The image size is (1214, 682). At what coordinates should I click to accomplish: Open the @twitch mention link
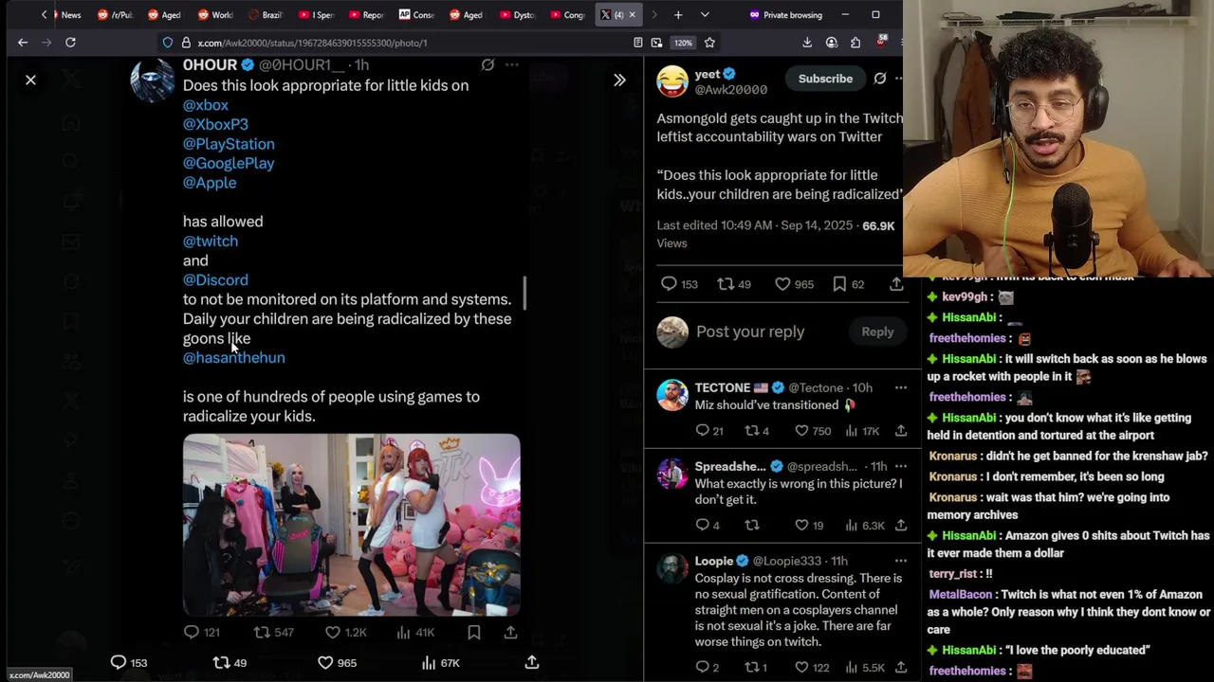pyautogui.click(x=211, y=242)
